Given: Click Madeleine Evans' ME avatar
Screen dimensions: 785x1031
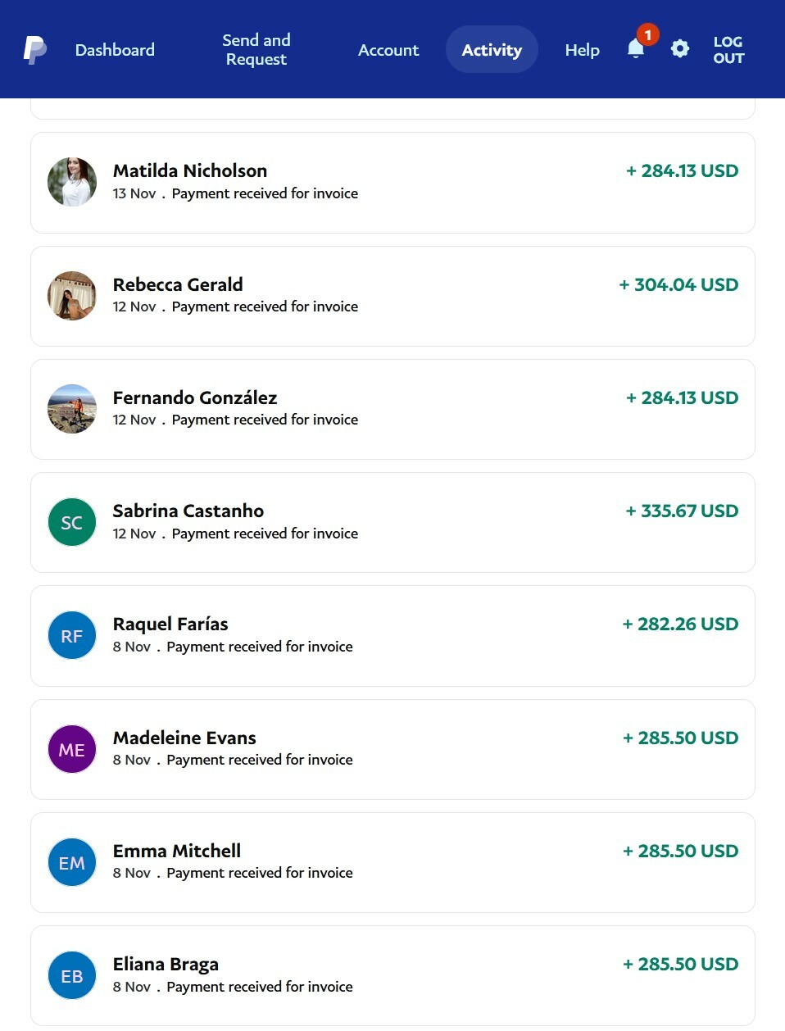Looking at the screenshot, I should [x=72, y=749].
